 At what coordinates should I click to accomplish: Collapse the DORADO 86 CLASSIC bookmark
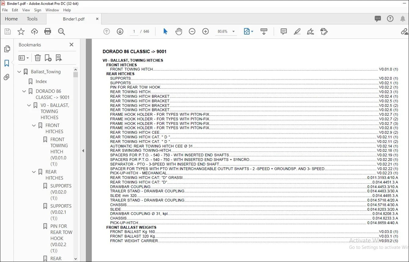(x=24, y=91)
